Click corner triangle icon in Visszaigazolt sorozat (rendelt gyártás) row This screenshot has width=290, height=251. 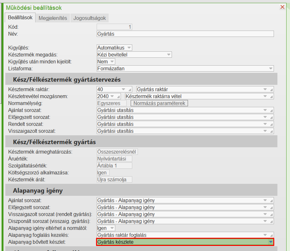click(271, 215)
